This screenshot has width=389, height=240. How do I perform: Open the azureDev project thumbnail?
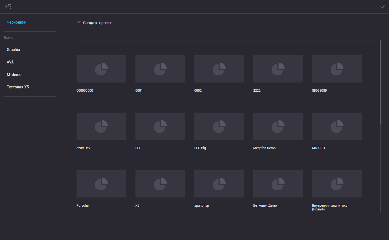(x=101, y=126)
